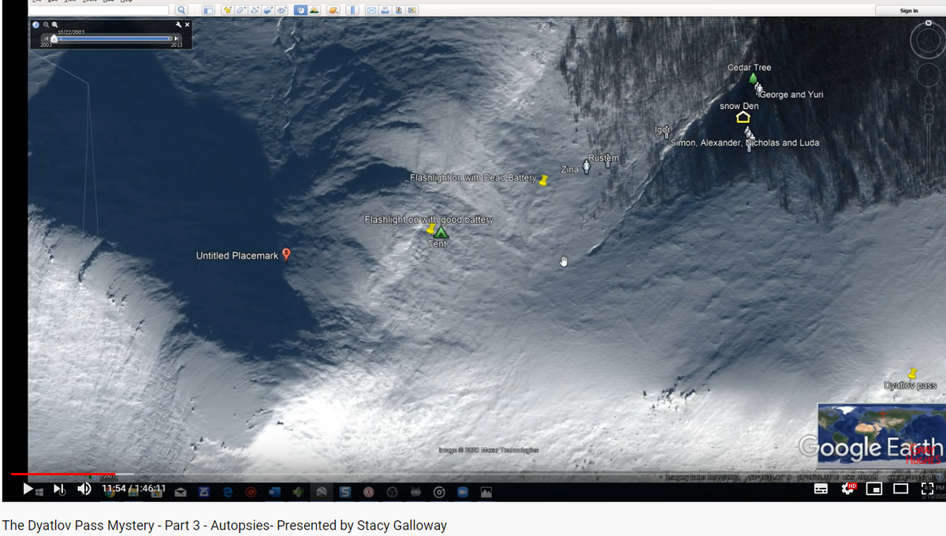Step time slider to previous imagery date

pyautogui.click(x=46, y=39)
